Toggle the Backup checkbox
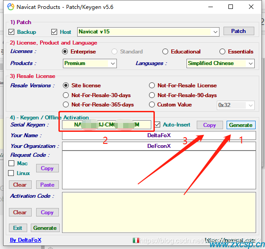The height and width of the screenshot is (249, 265). [x=12, y=32]
